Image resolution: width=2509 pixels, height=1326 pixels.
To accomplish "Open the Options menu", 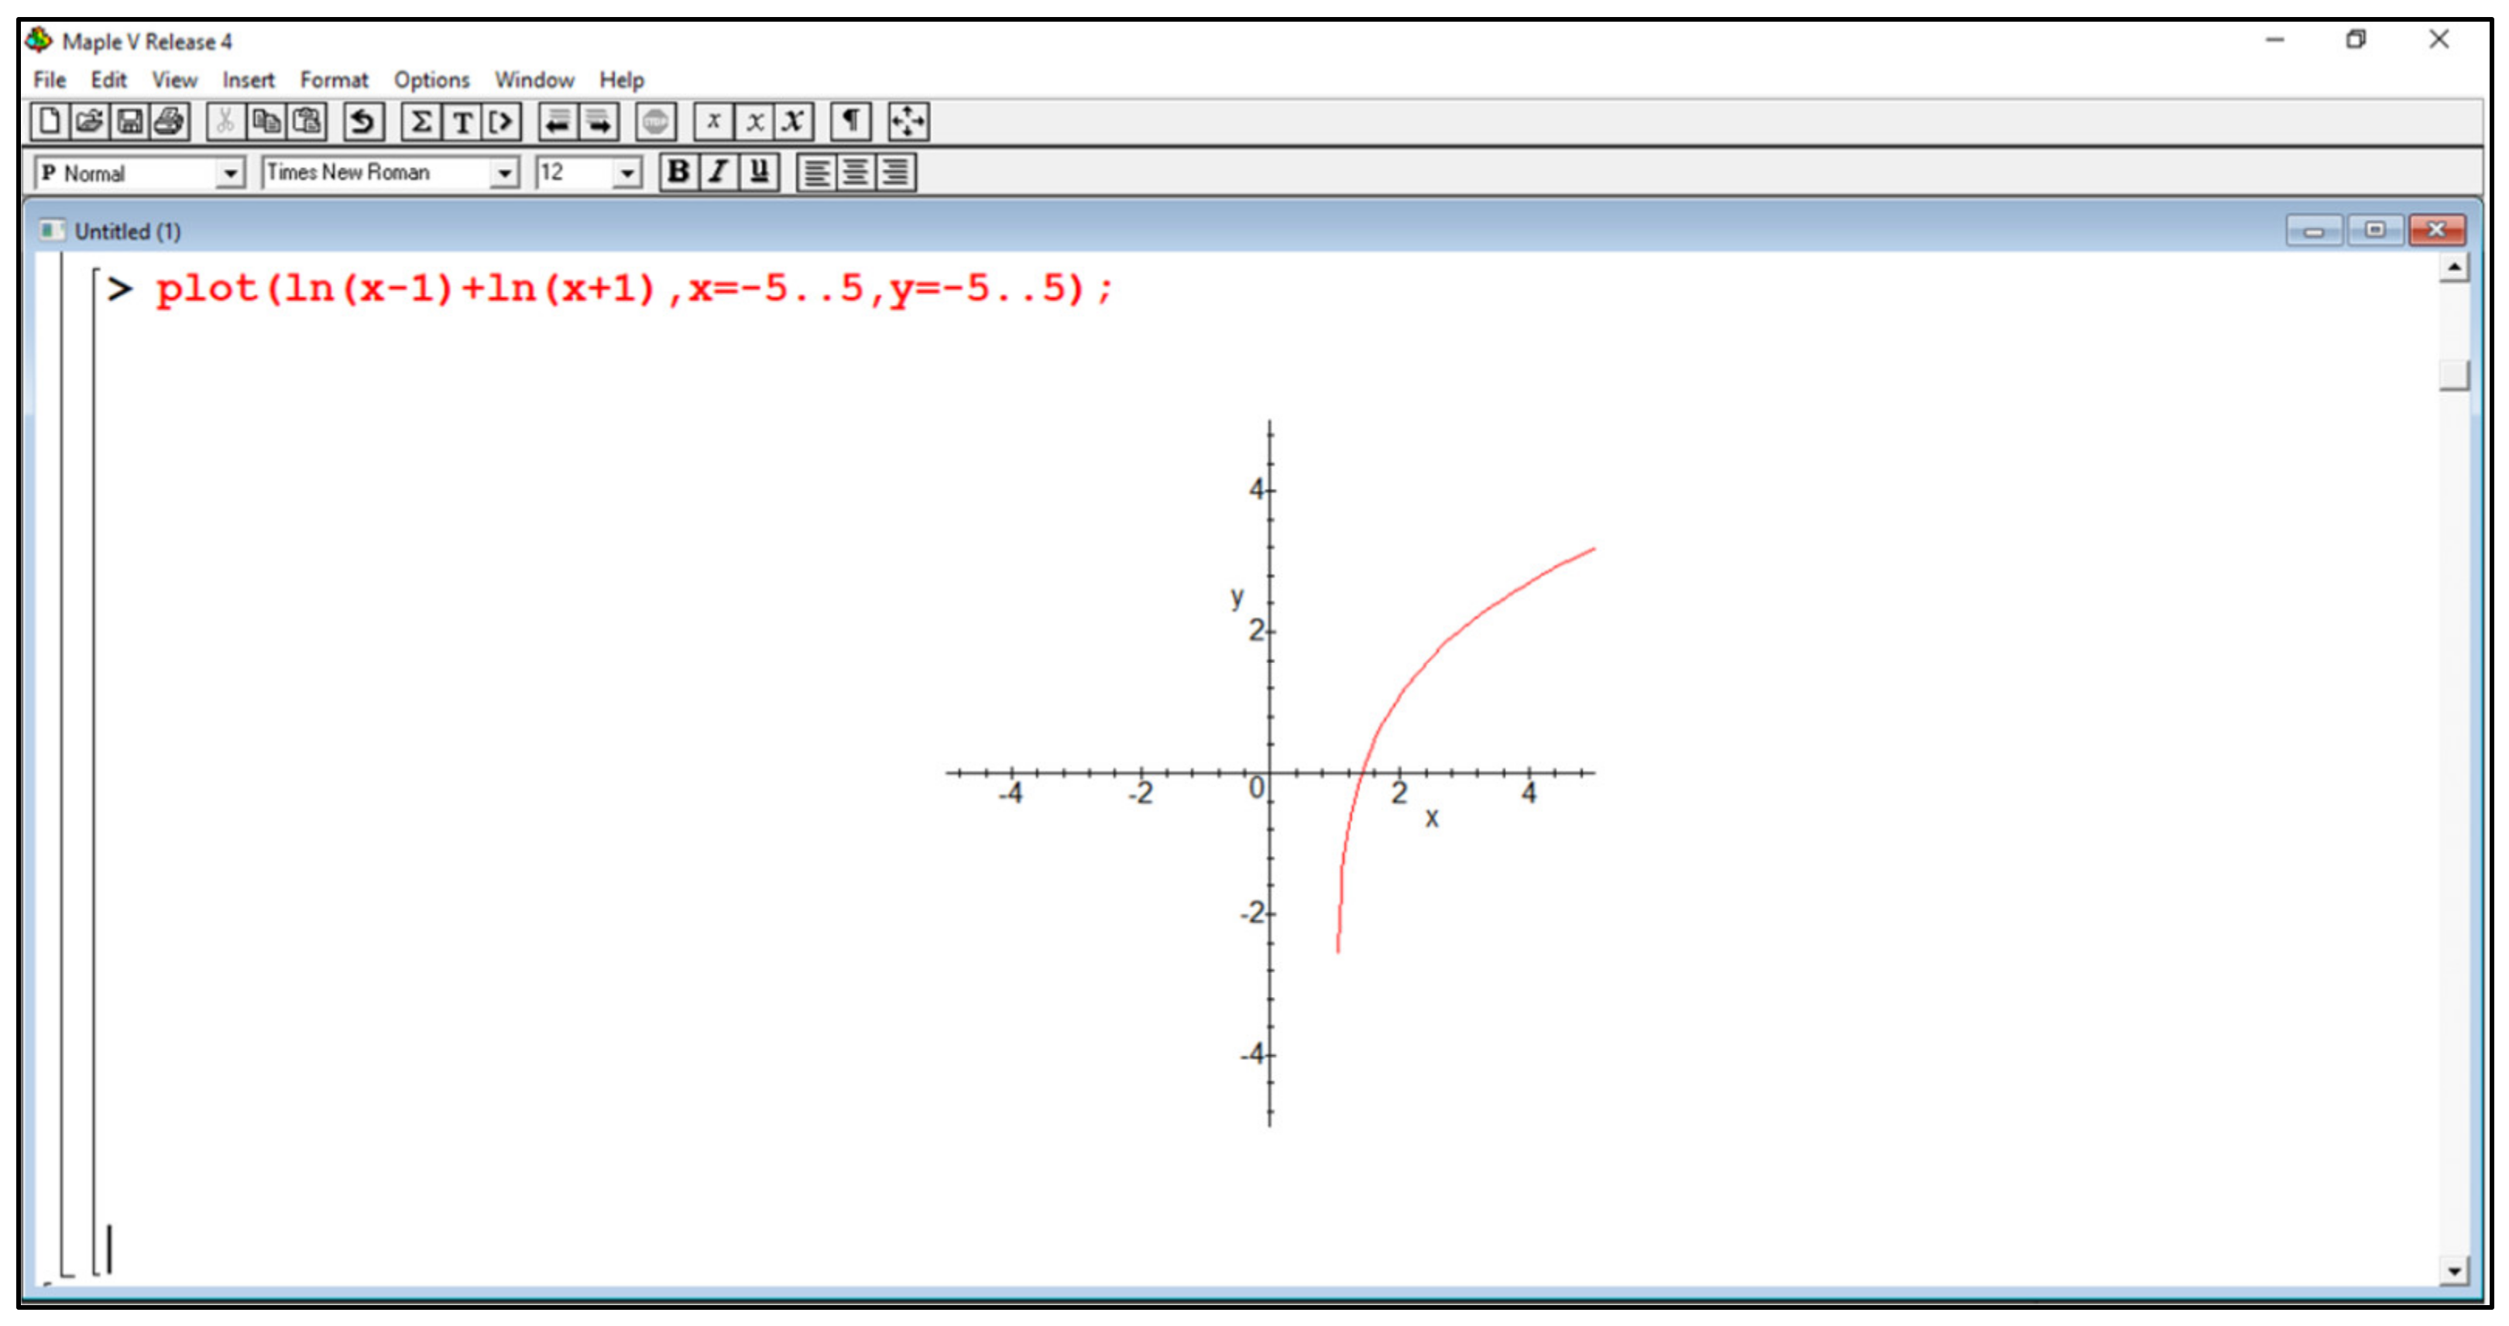I will pos(431,80).
